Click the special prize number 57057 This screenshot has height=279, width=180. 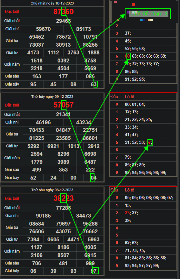click(x=64, y=105)
